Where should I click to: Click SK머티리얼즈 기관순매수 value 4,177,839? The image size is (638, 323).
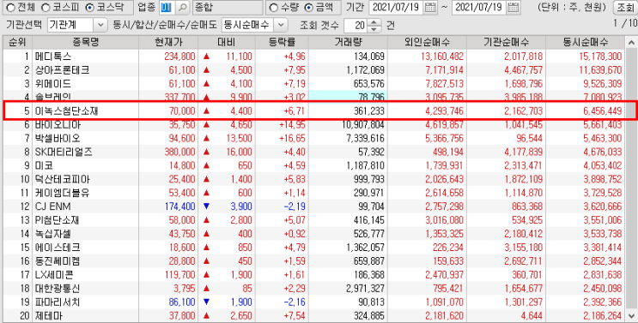pos(523,153)
